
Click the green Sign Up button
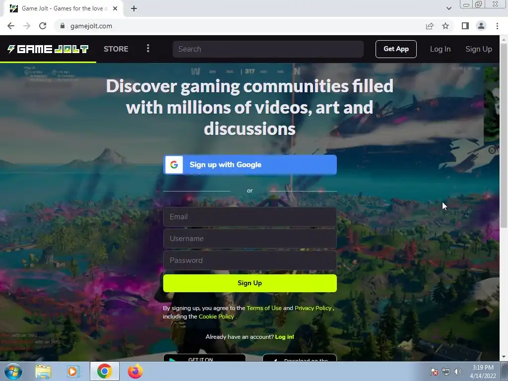coord(250,283)
